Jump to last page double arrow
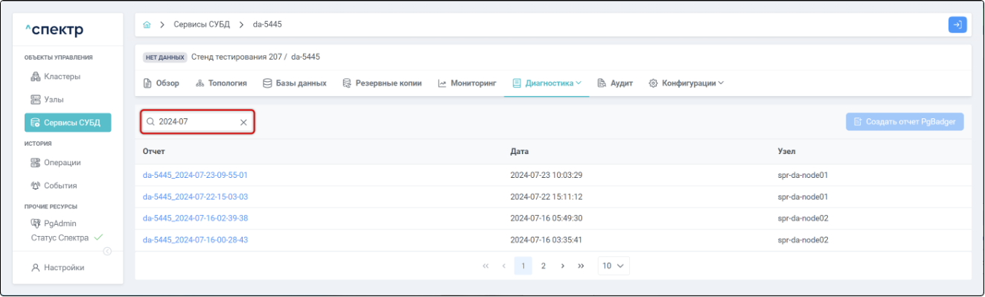 (581, 266)
